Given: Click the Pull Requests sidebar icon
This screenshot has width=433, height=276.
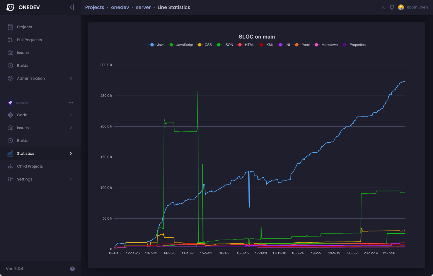Looking at the screenshot, I should [10, 40].
